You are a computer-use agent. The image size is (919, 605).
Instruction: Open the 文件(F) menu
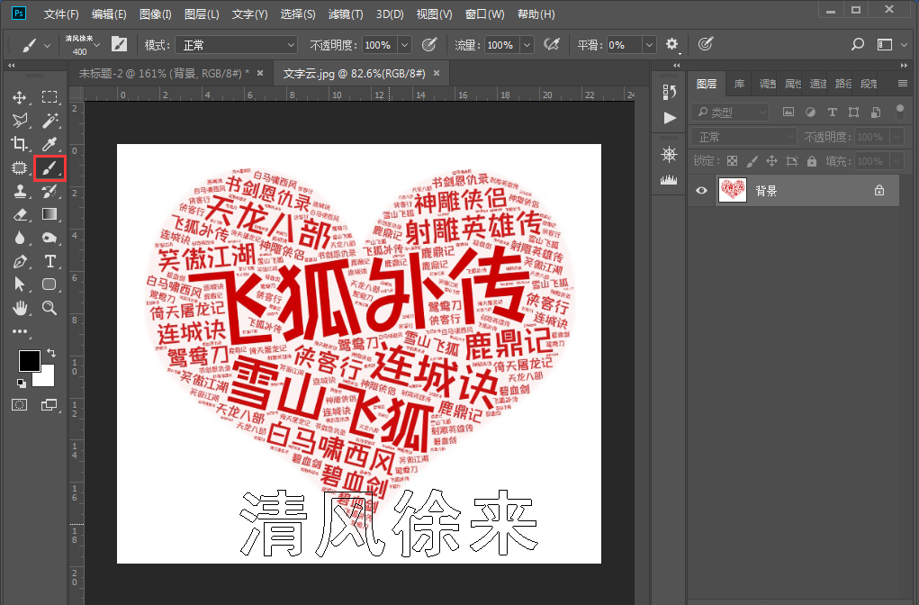click(61, 14)
